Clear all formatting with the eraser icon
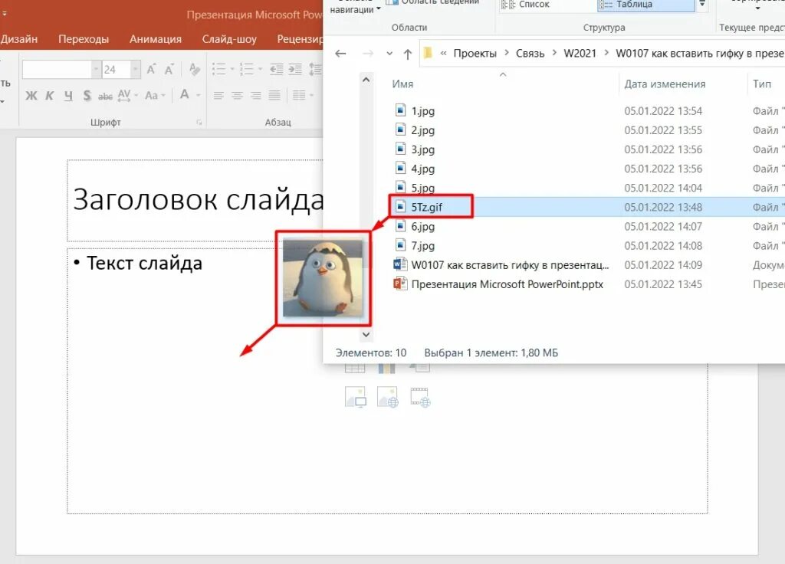 [x=194, y=70]
